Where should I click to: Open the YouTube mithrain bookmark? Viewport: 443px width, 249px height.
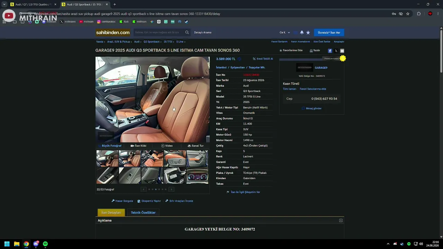86,22
